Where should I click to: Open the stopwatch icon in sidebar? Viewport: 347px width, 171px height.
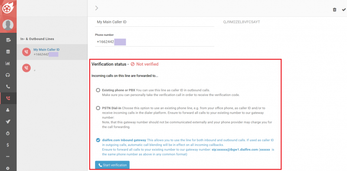[8, 133]
